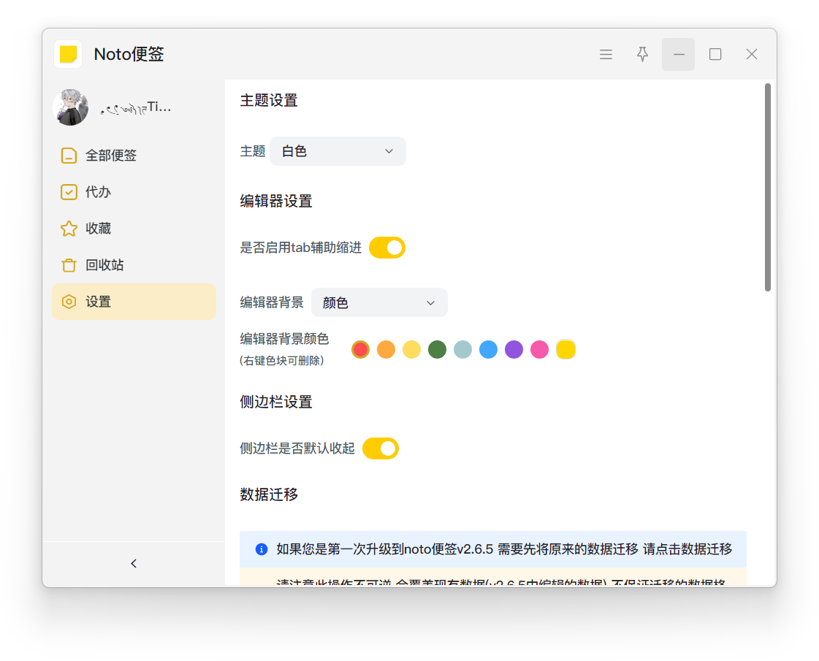Viewport: 819px width, 661px height.
Task: Go to 全部便签 in the sidebar
Action: point(111,156)
